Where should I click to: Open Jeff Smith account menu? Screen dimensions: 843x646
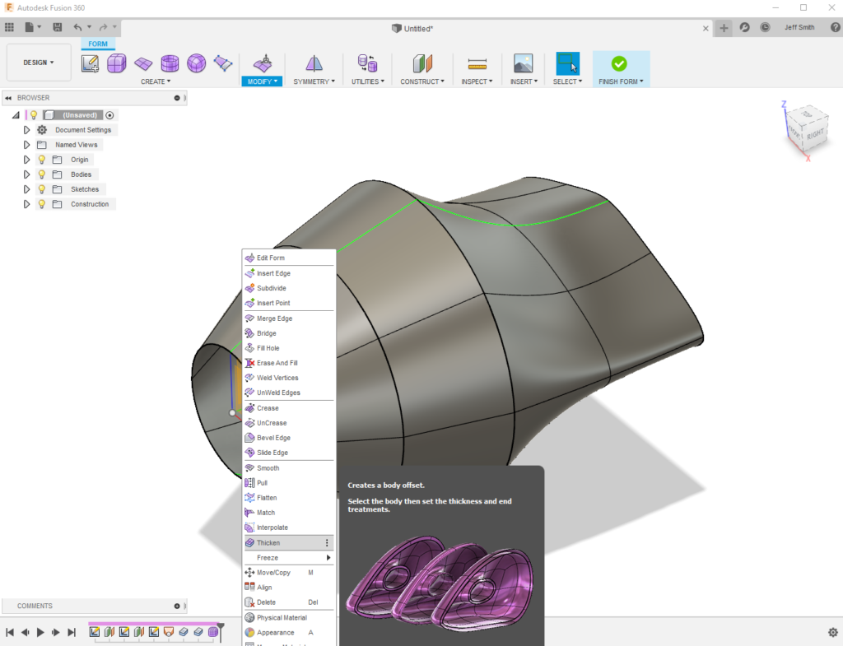[799, 27]
